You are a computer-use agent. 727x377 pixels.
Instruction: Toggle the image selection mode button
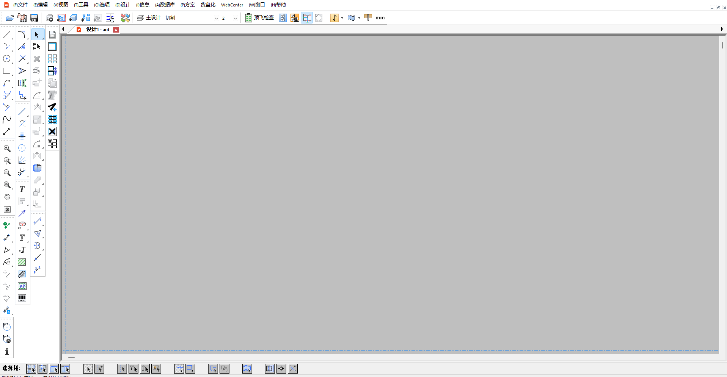coord(156,369)
